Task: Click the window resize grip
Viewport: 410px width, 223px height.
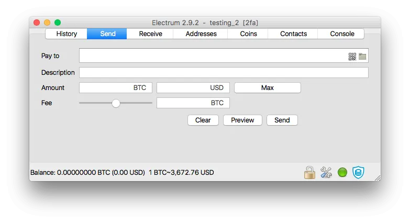Action: click(x=378, y=178)
